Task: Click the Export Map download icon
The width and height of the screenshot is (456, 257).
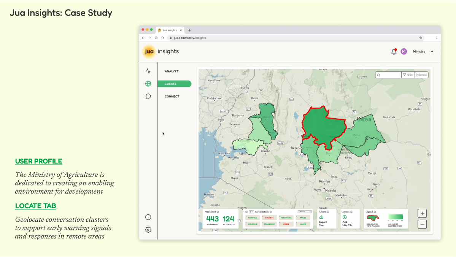Action: [321, 217]
